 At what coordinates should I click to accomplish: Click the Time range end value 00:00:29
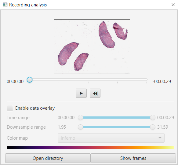[165, 118]
